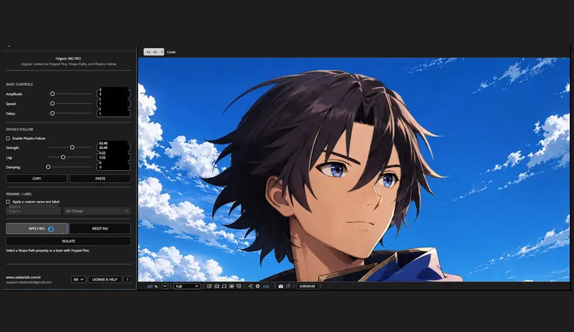
Task: Enable Physics Follow checkbox
Action: pos(8,138)
